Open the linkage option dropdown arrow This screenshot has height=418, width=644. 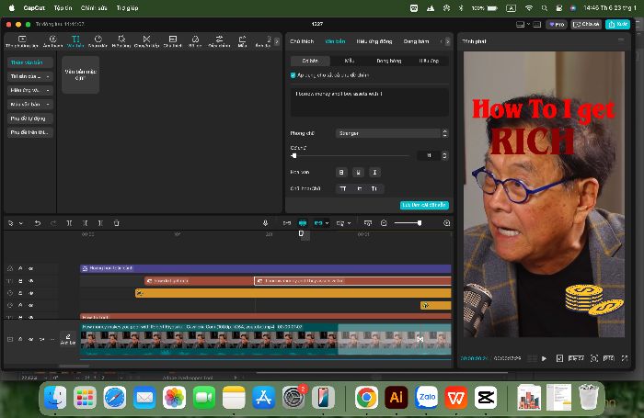point(327,223)
